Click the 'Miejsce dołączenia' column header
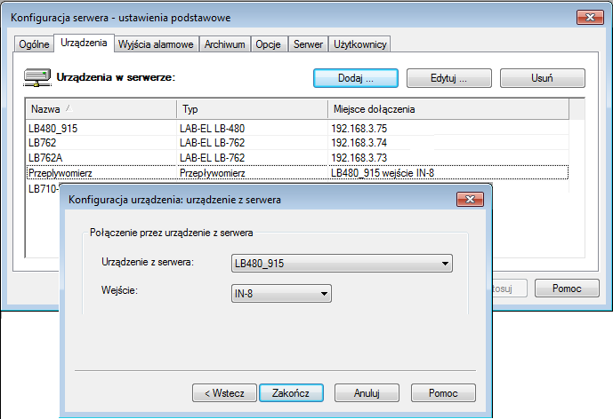The width and height of the screenshot is (613, 419). click(x=445, y=108)
